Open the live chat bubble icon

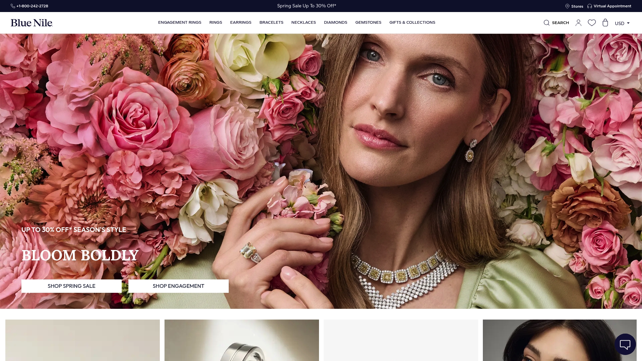click(625, 344)
